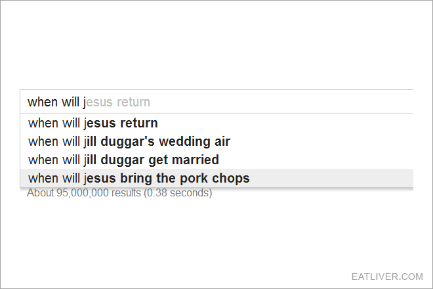The height and width of the screenshot is (289, 433).
Task: Place cursor in typed text "when will j"
Action: [x=56, y=102]
